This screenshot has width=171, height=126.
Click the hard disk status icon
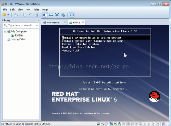(98, 124)
